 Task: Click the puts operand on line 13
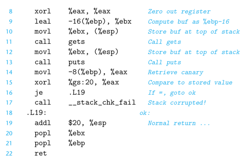(76, 62)
